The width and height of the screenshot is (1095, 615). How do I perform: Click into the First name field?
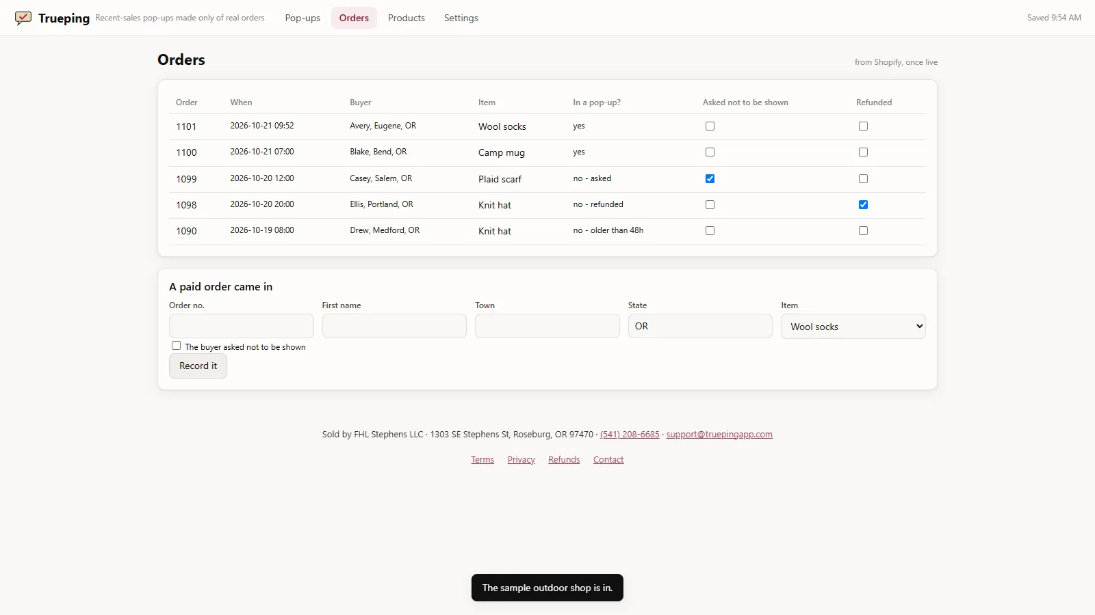[x=394, y=326]
